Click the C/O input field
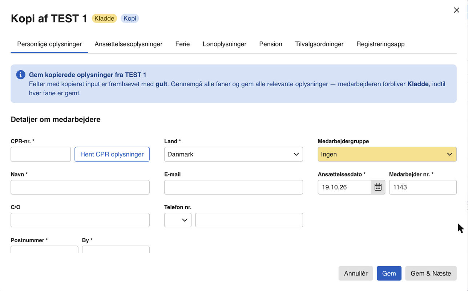 coord(80,220)
